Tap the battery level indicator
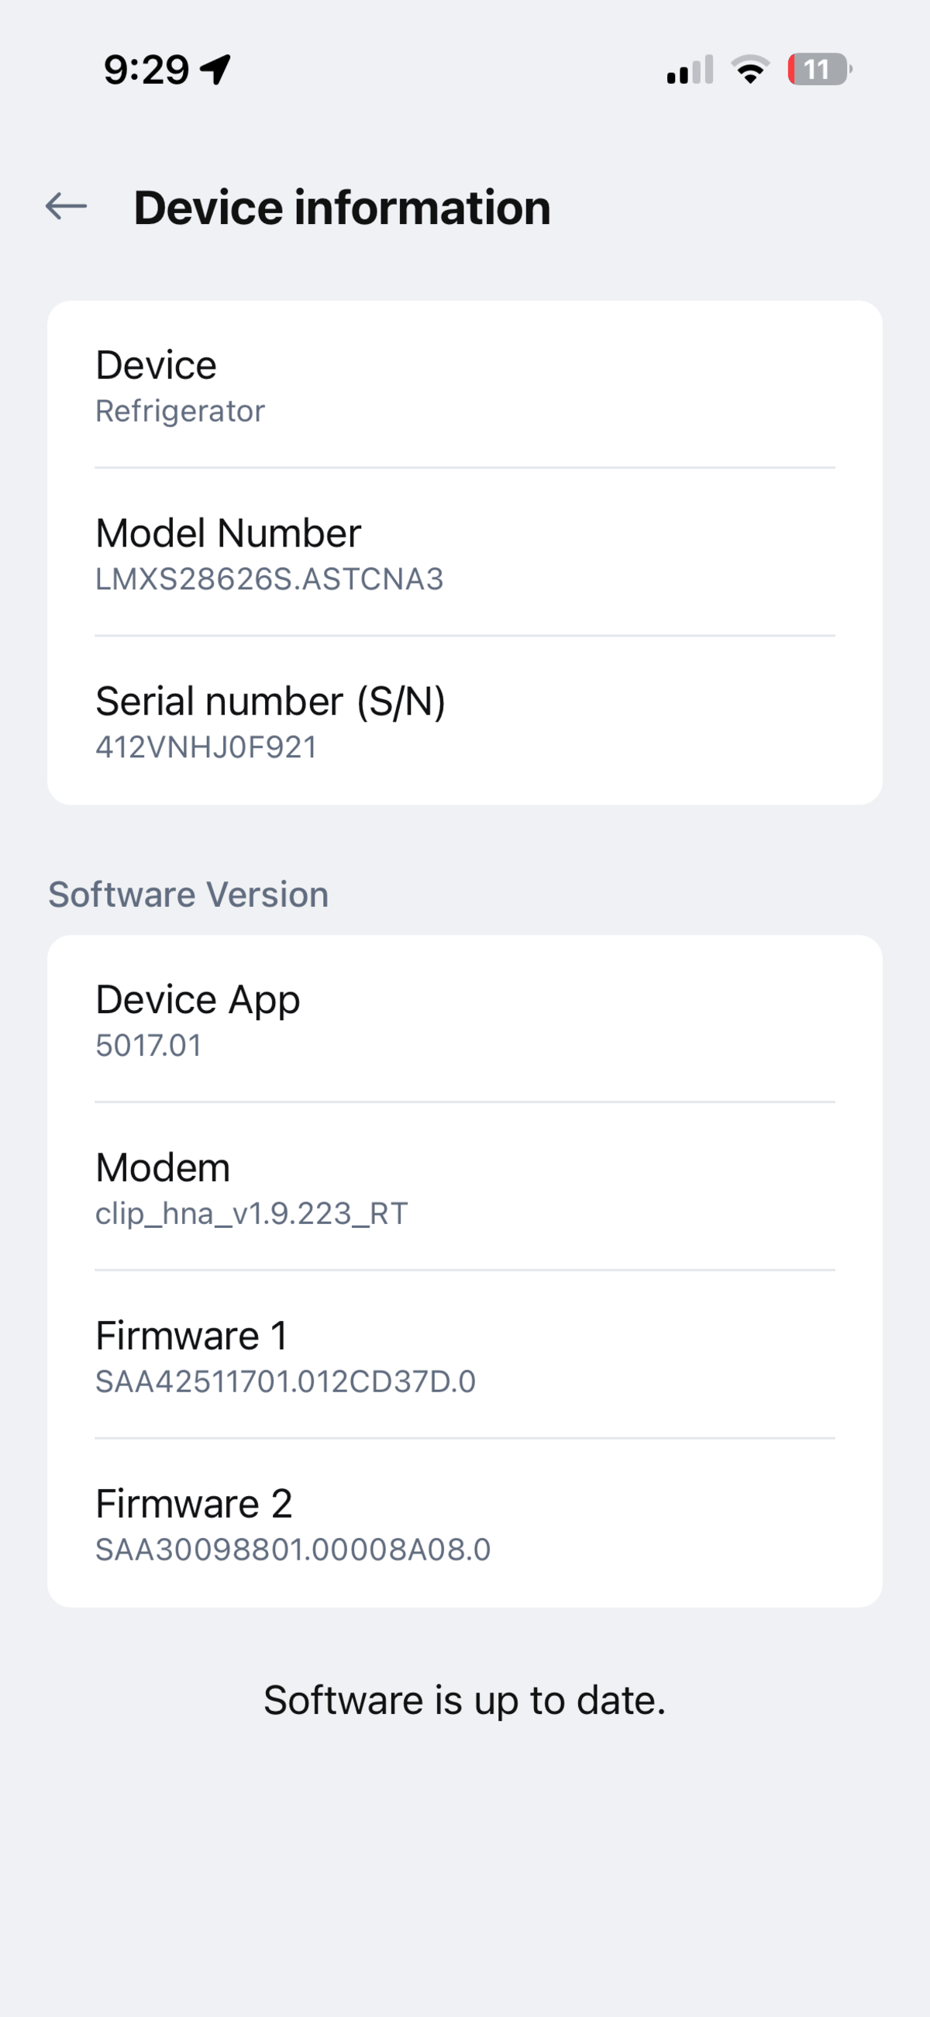 (x=820, y=70)
